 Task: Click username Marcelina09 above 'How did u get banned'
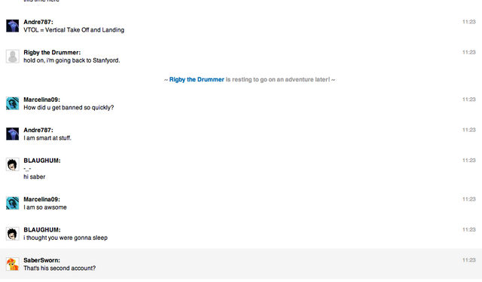(x=42, y=100)
